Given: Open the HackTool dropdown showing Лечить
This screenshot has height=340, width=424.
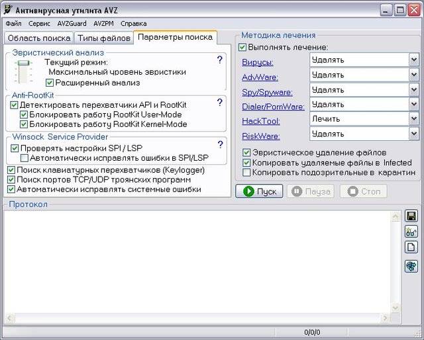Looking at the screenshot, I should pyautogui.click(x=413, y=119).
